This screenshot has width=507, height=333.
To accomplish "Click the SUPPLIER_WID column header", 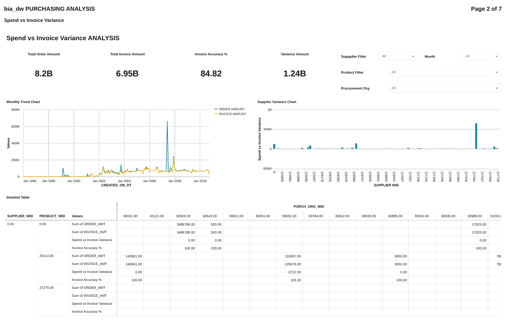I will (20, 216).
